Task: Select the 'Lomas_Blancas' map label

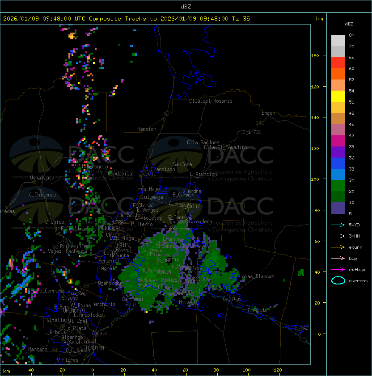Action: click(x=257, y=276)
